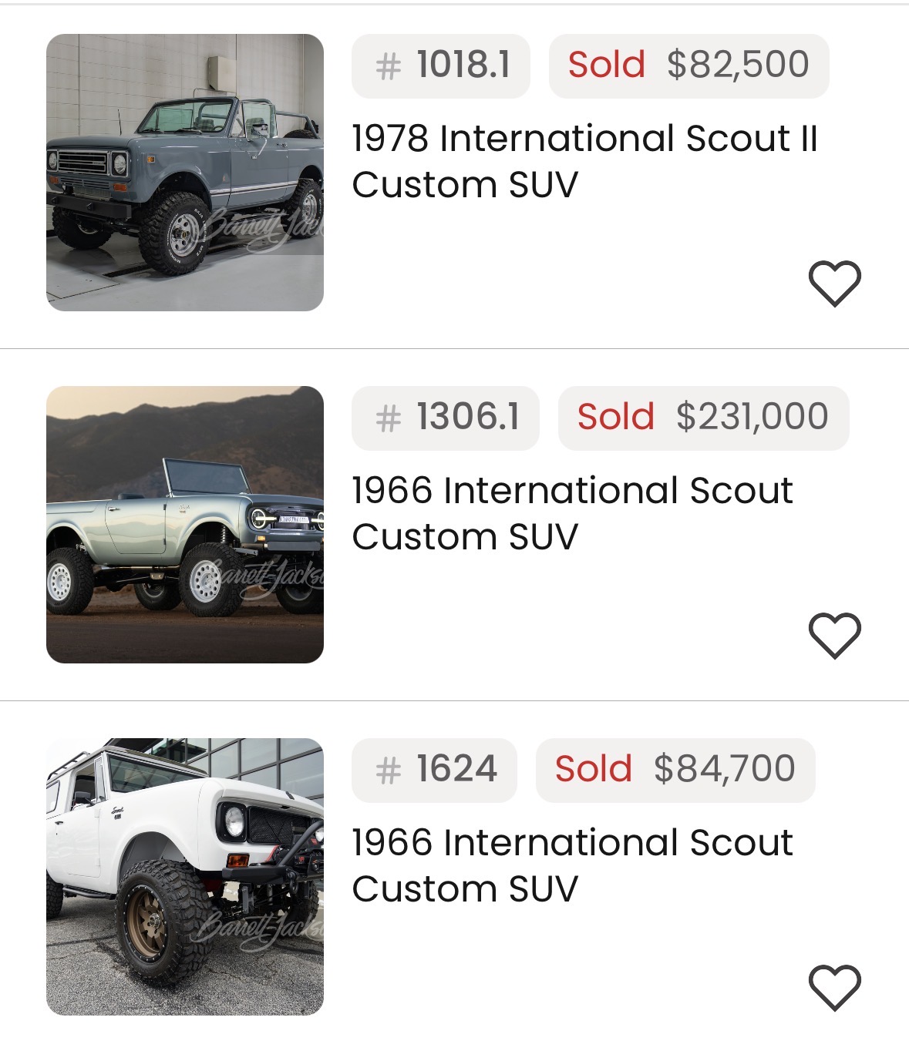The width and height of the screenshot is (909, 1051).
Task: Tap the heart for the $231,000 Scout
Action: click(x=834, y=636)
